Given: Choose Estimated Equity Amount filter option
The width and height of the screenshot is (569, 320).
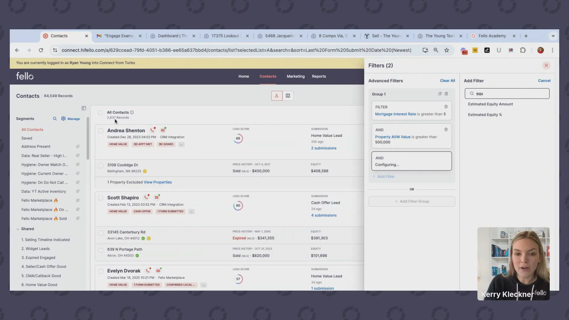Looking at the screenshot, I should [x=490, y=104].
